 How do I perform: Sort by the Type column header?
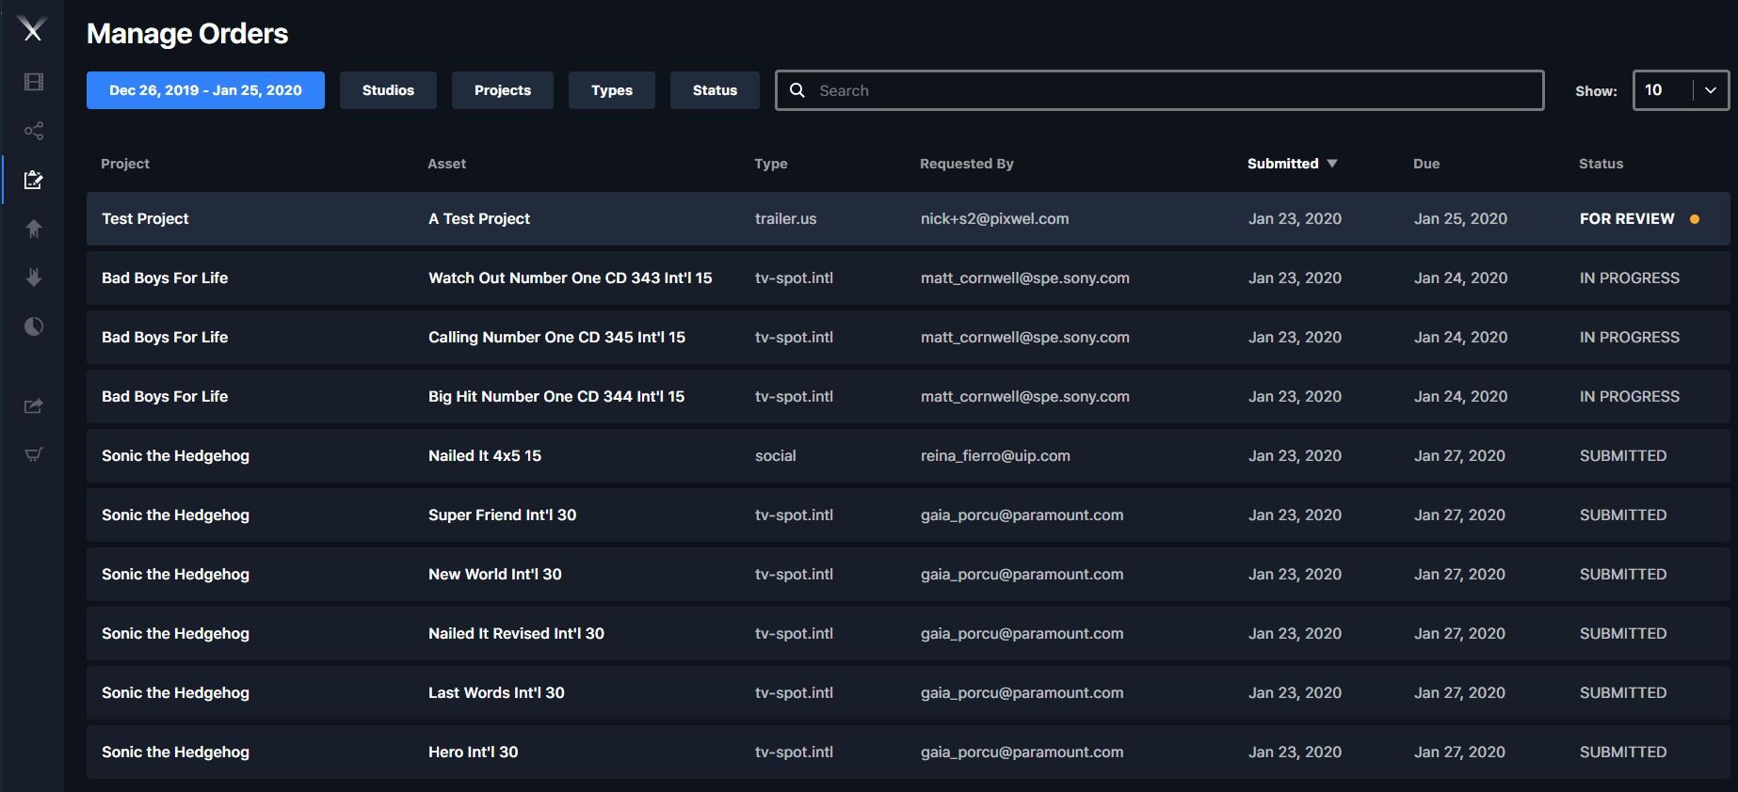(771, 164)
